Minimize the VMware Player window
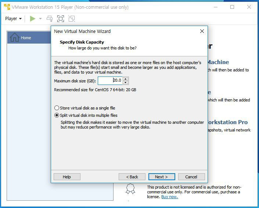The image size is (259, 208). point(215,7)
